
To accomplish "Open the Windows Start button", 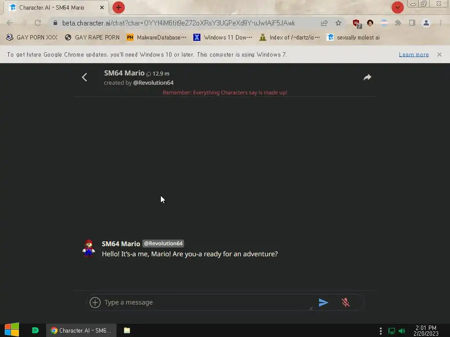I will point(12,330).
